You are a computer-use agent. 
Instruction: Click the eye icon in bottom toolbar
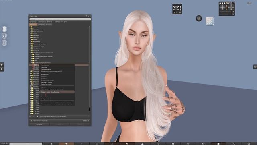pyautogui.click(x=127, y=143)
